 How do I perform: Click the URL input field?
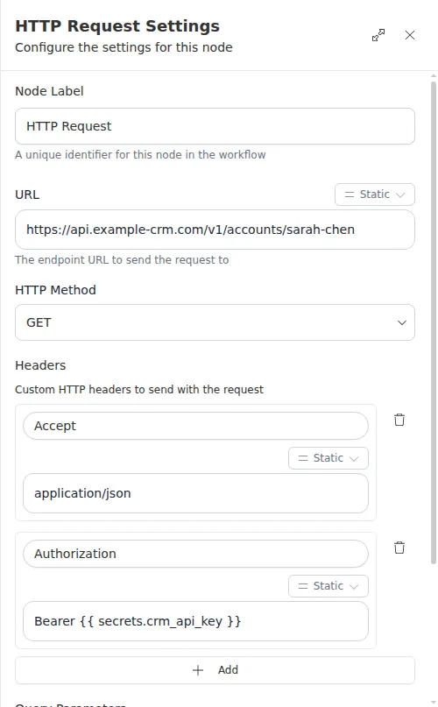tap(215, 230)
